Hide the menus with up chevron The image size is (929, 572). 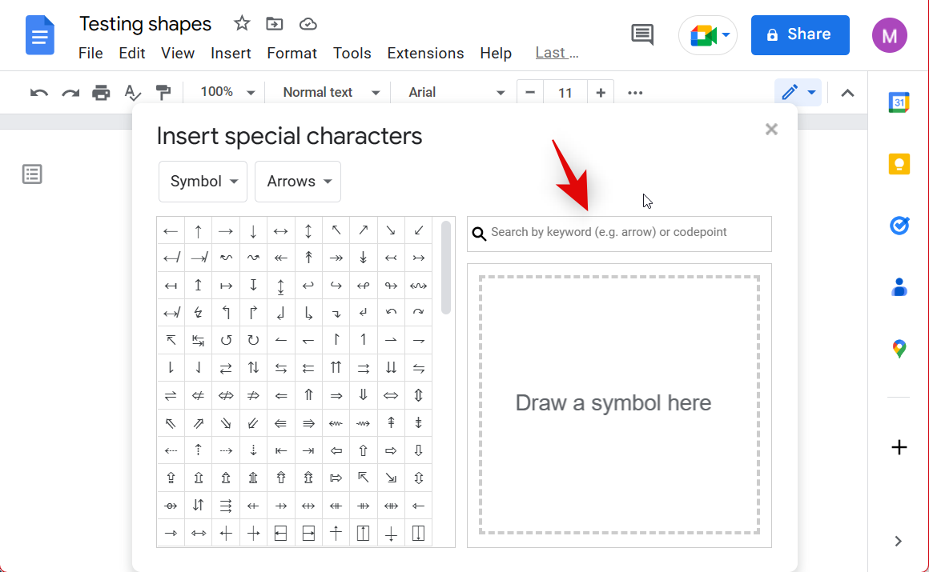[848, 93]
